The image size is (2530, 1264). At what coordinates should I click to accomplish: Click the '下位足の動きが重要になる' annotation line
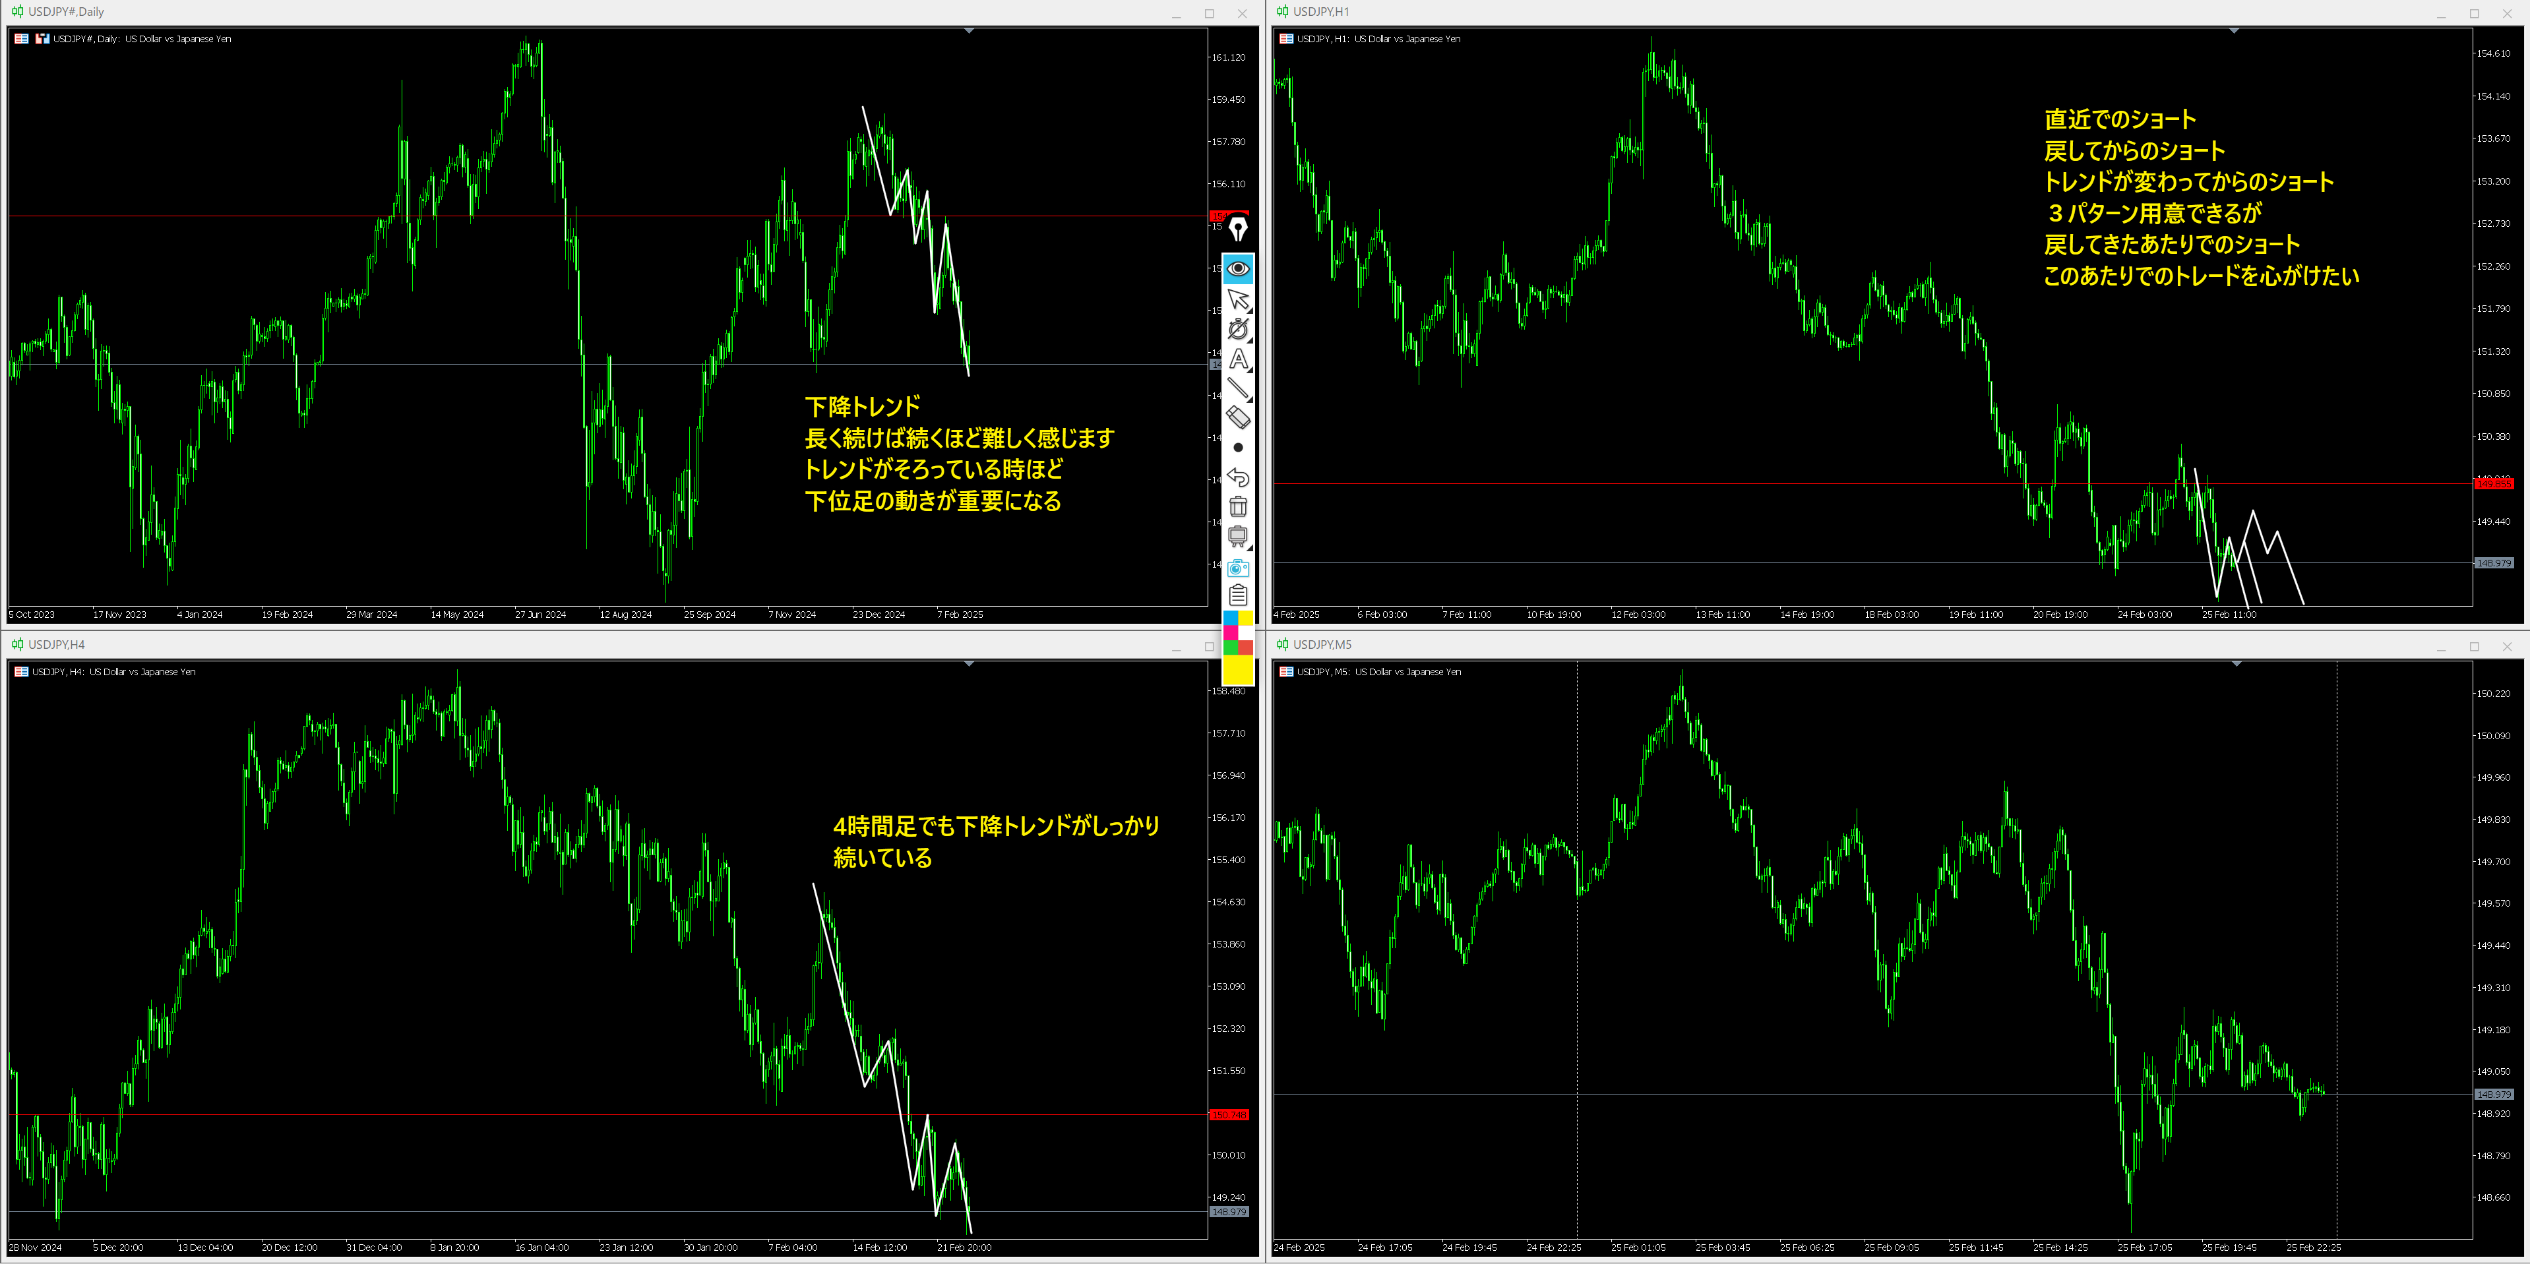point(933,501)
